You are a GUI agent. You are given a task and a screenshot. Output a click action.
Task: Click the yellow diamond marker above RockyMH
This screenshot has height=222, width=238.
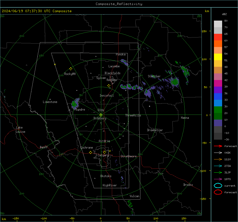click(x=71, y=69)
